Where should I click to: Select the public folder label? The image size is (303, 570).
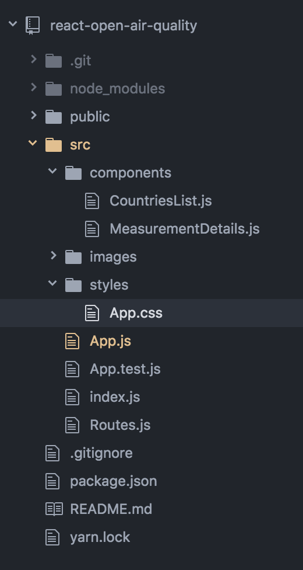tap(90, 117)
